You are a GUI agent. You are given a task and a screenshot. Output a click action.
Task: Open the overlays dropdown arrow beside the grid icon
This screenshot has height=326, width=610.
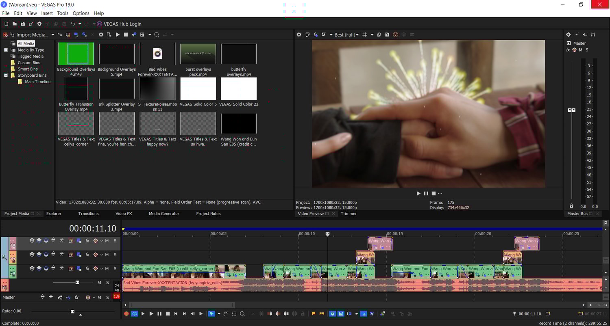pos(372,35)
